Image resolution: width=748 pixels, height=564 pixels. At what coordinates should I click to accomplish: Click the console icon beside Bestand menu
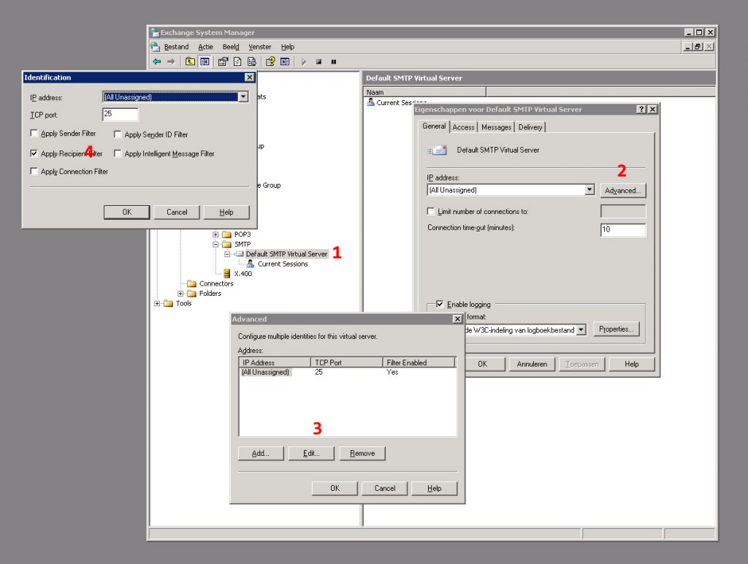(155, 46)
